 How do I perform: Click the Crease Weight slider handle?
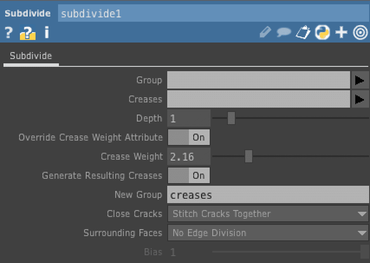click(x=249, y=156)
